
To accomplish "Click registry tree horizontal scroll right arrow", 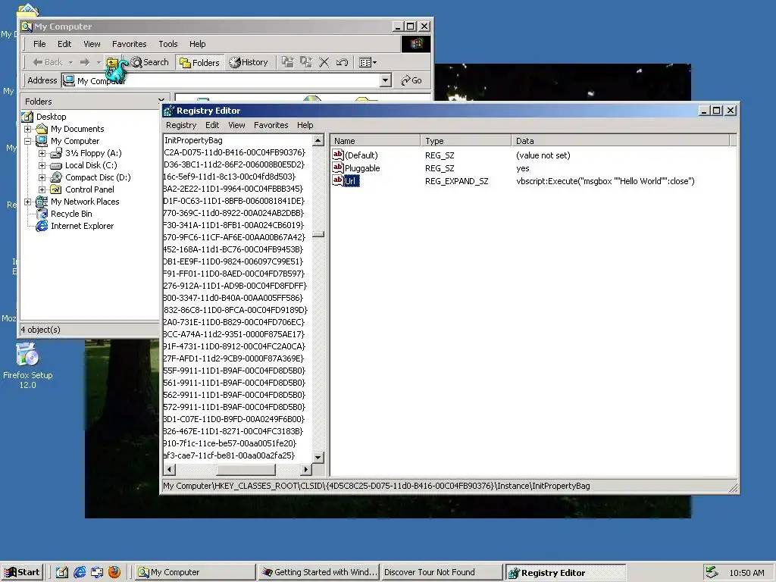I will point(306,469).
